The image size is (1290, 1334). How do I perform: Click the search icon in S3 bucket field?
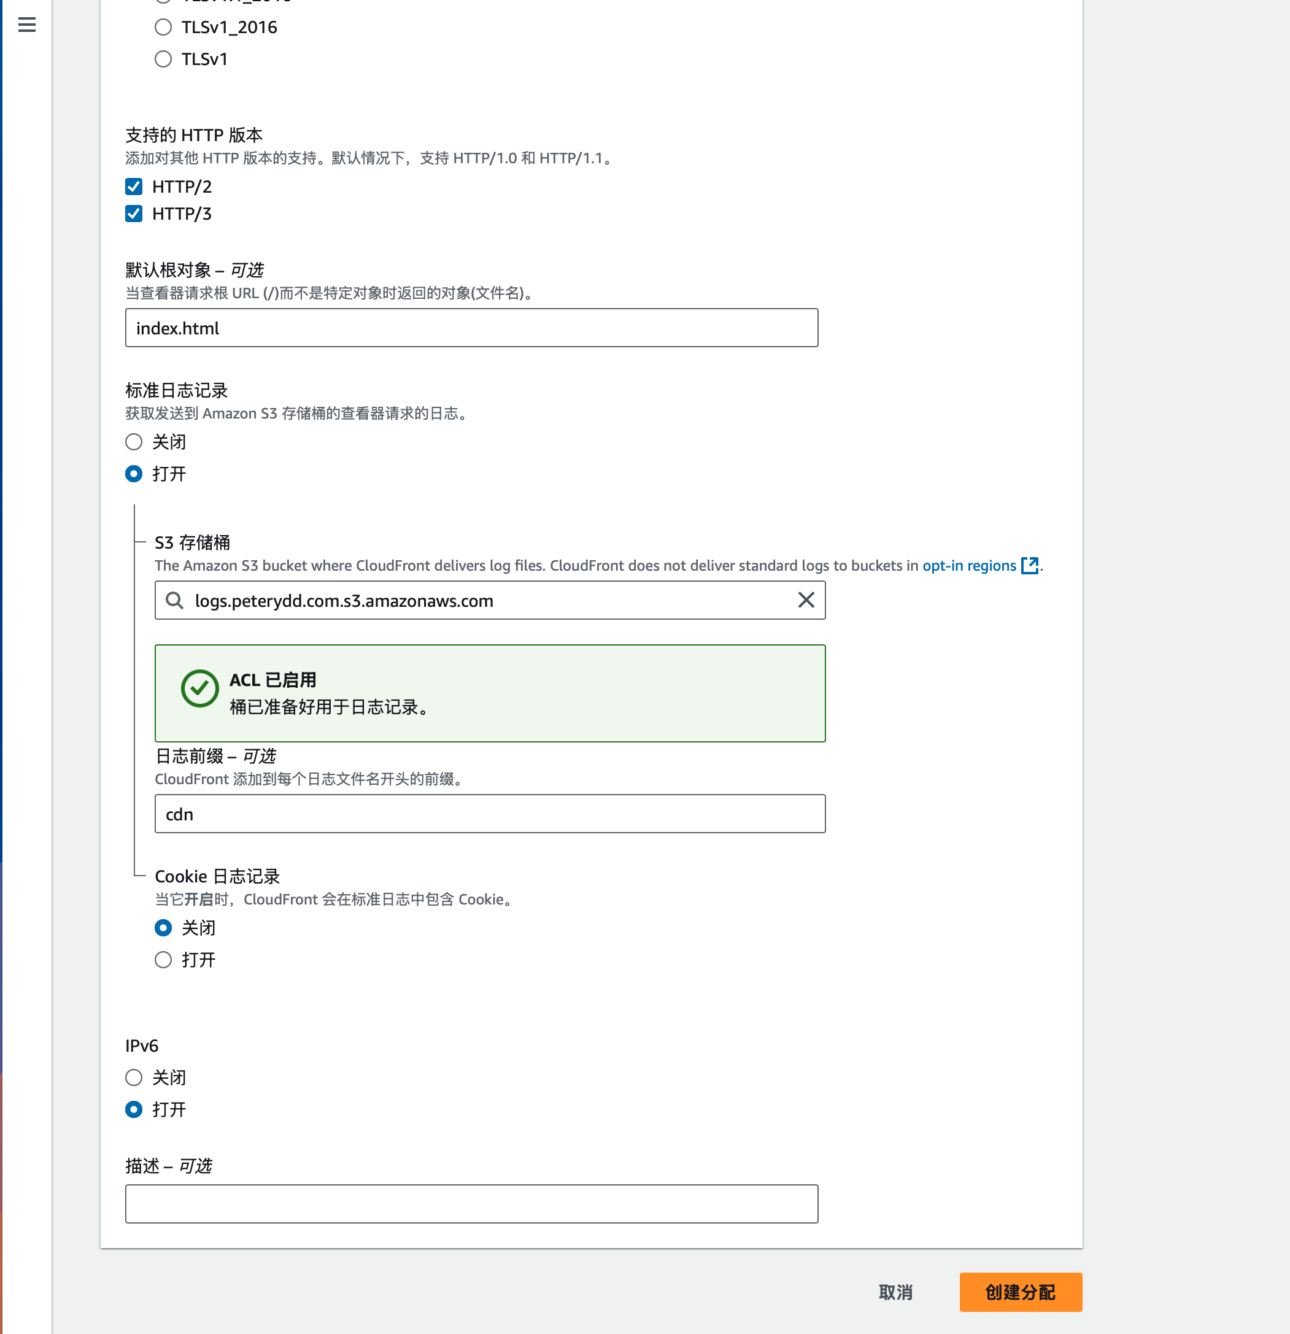click(x=174, y=600)
